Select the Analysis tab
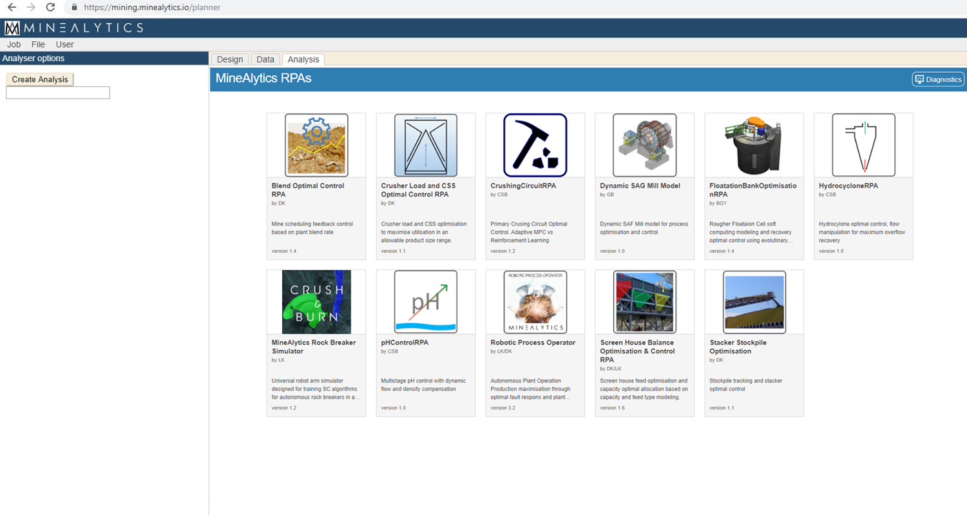This screenshot has width=967, height=515. coord(303,59)
